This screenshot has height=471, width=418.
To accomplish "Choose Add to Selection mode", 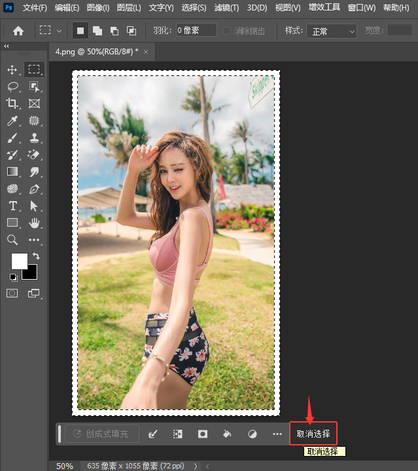I will (97, 31).
